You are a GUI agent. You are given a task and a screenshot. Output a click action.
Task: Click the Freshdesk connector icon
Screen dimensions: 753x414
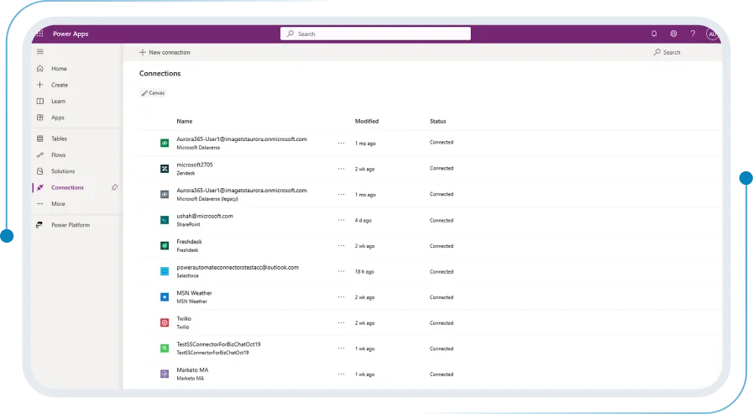[165, 245]
